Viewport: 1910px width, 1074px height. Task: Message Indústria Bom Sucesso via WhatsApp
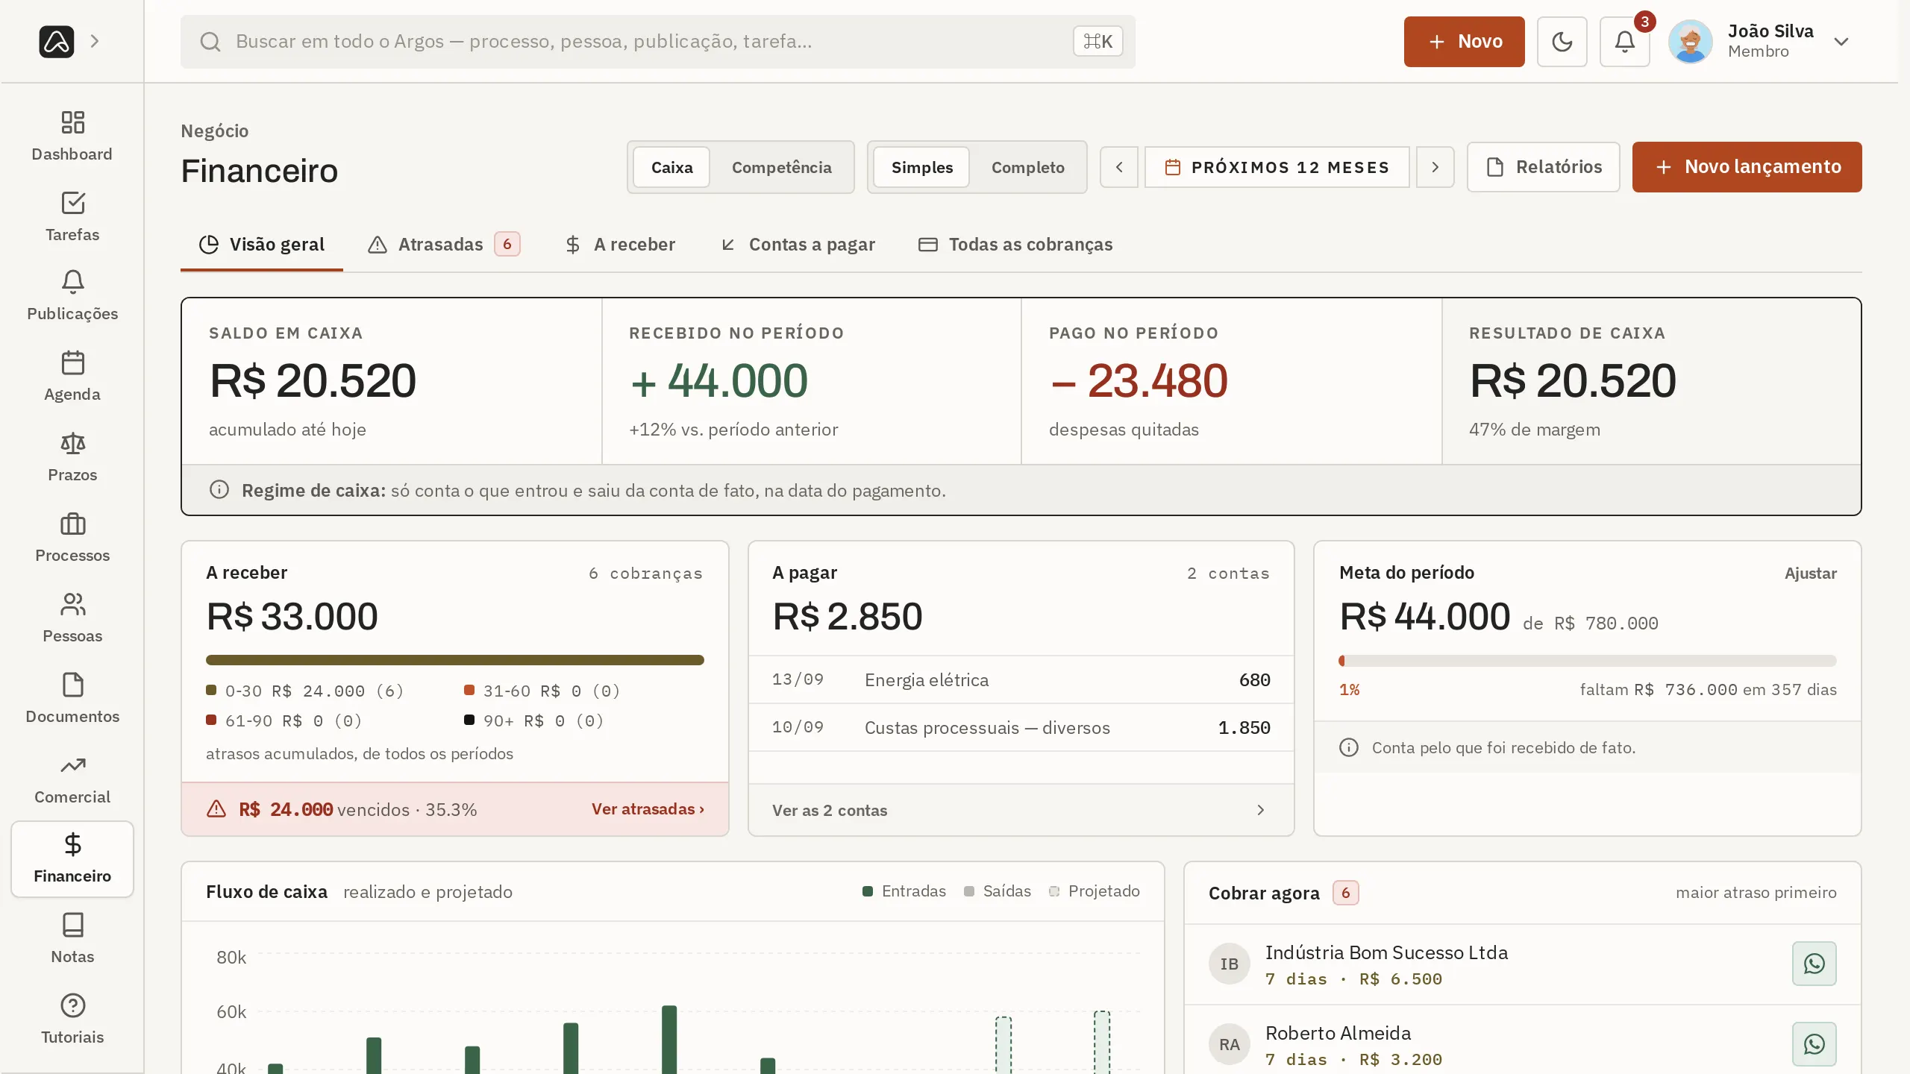[1814, 964]
